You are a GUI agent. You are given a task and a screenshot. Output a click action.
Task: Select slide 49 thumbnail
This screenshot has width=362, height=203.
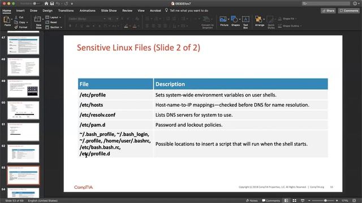pos(23,89)
